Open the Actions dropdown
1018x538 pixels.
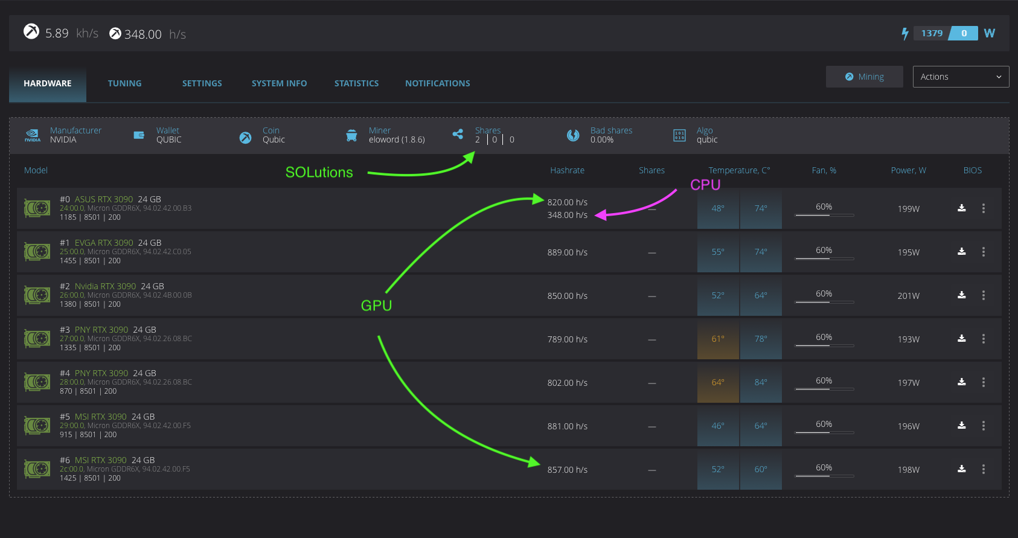tap(961, 77)
